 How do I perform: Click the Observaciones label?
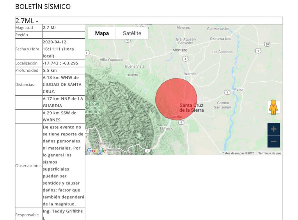click(x=29, y=166)
